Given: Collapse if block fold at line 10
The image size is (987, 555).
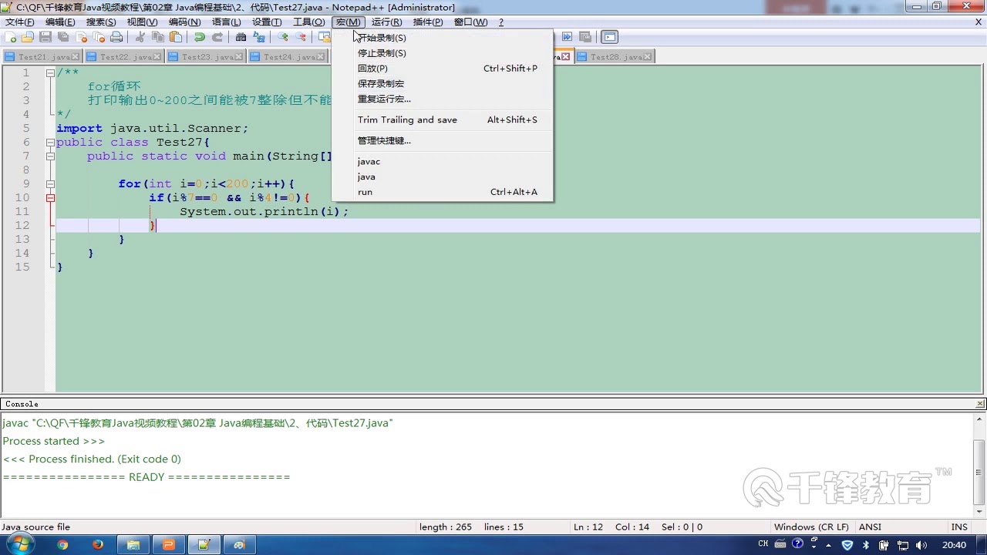Looking at the screenshot, I should [x=50, y=198].
